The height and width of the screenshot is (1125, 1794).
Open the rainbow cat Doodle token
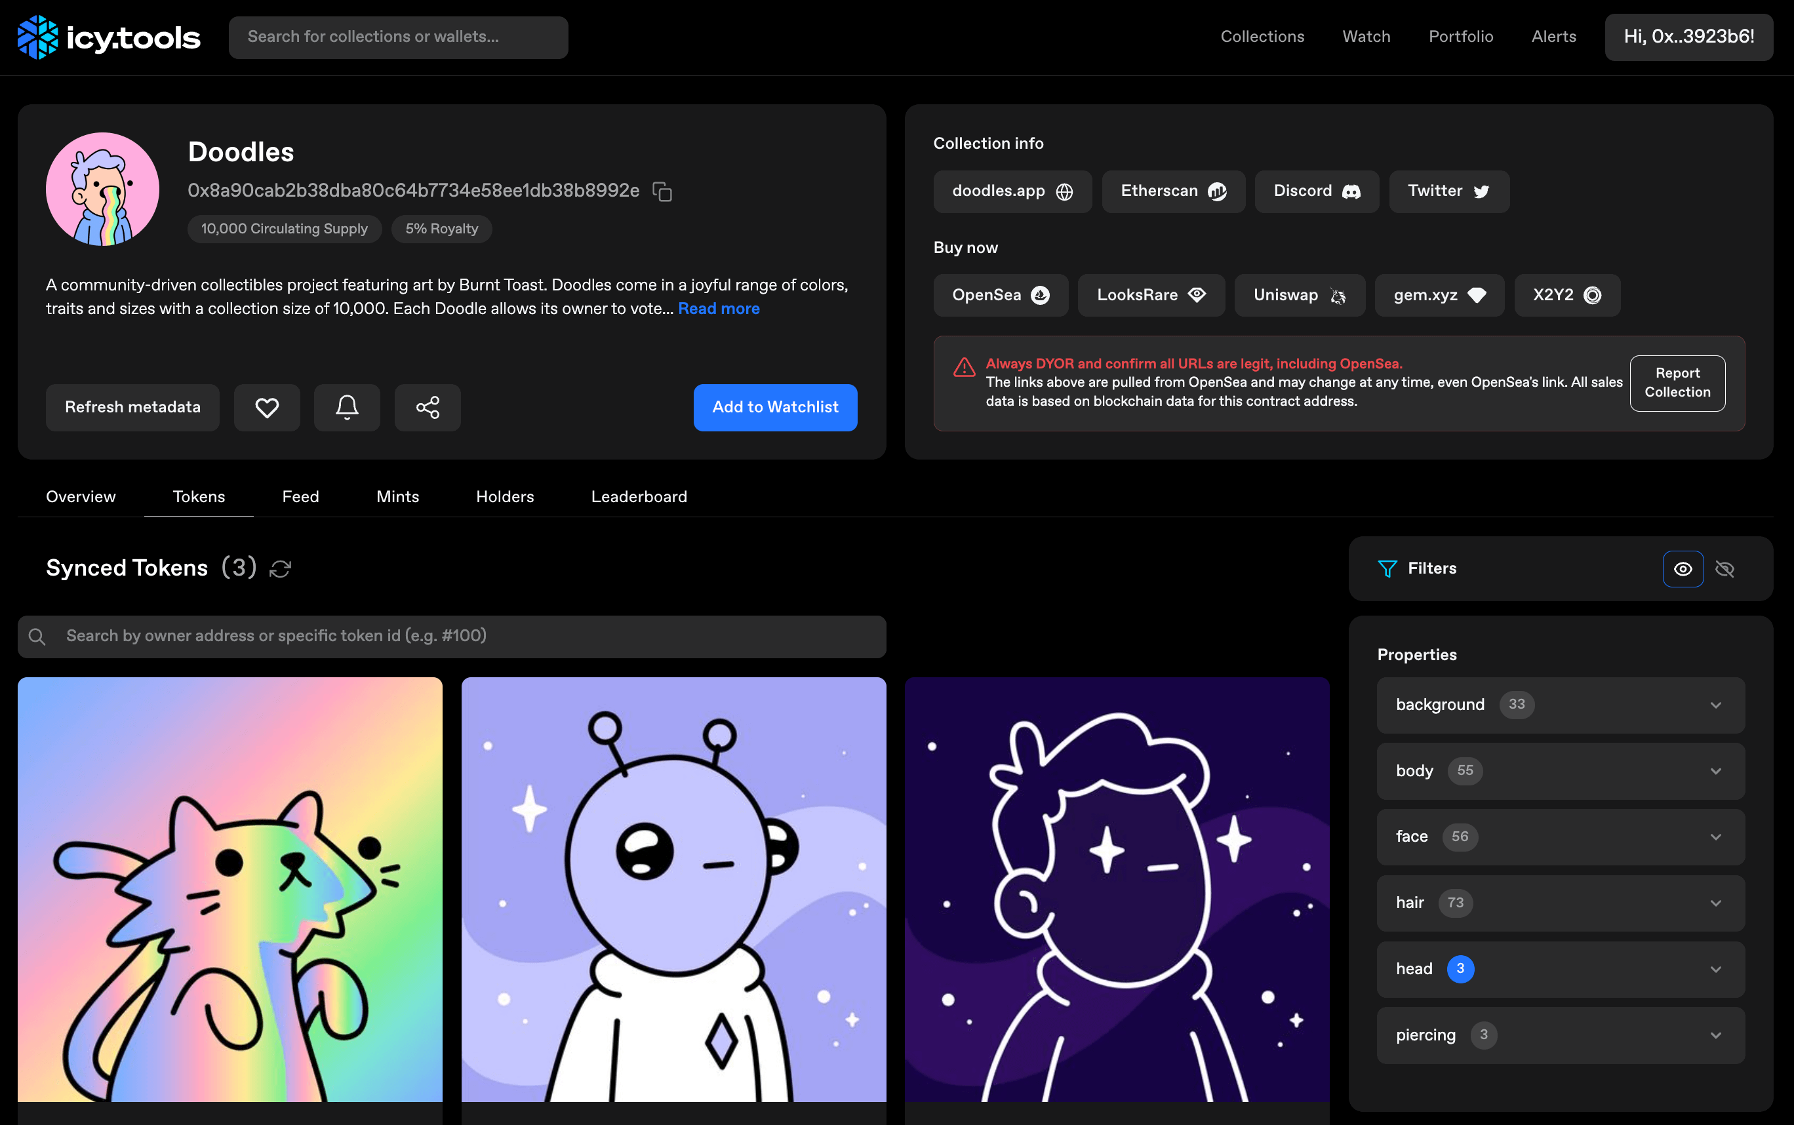tap(230, 889)
